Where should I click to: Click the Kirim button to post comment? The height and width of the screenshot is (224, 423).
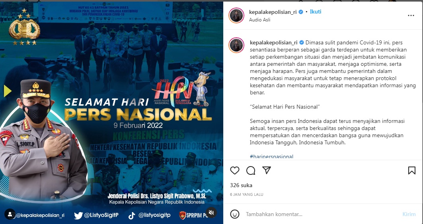coord(409,214)
